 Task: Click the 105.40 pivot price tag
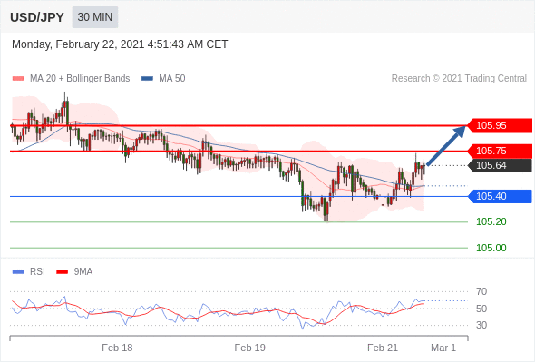click(x=500, y=196)
